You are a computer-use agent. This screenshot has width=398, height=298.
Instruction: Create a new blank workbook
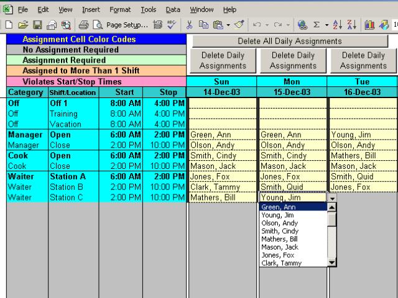click(x=9, y=25)
